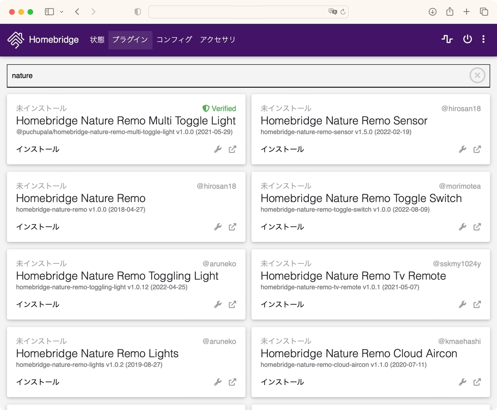Open wrench settings for Toggling Light plugin

218,304
